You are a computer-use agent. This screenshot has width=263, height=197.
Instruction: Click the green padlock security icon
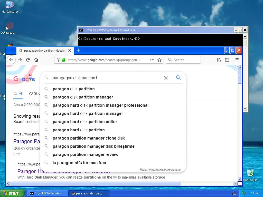64,60
